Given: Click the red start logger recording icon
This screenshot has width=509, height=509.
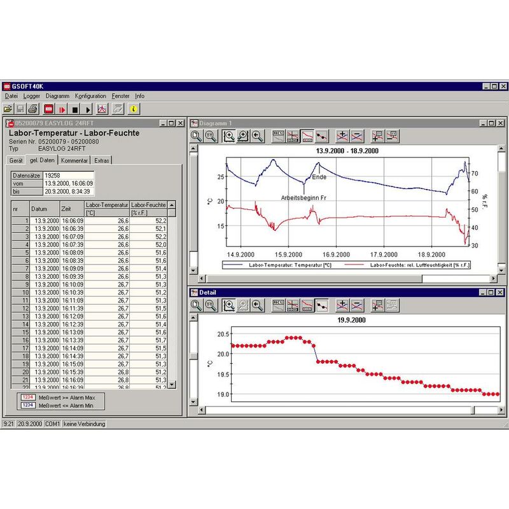Looking at the screenshot, I should click(62, 109).
